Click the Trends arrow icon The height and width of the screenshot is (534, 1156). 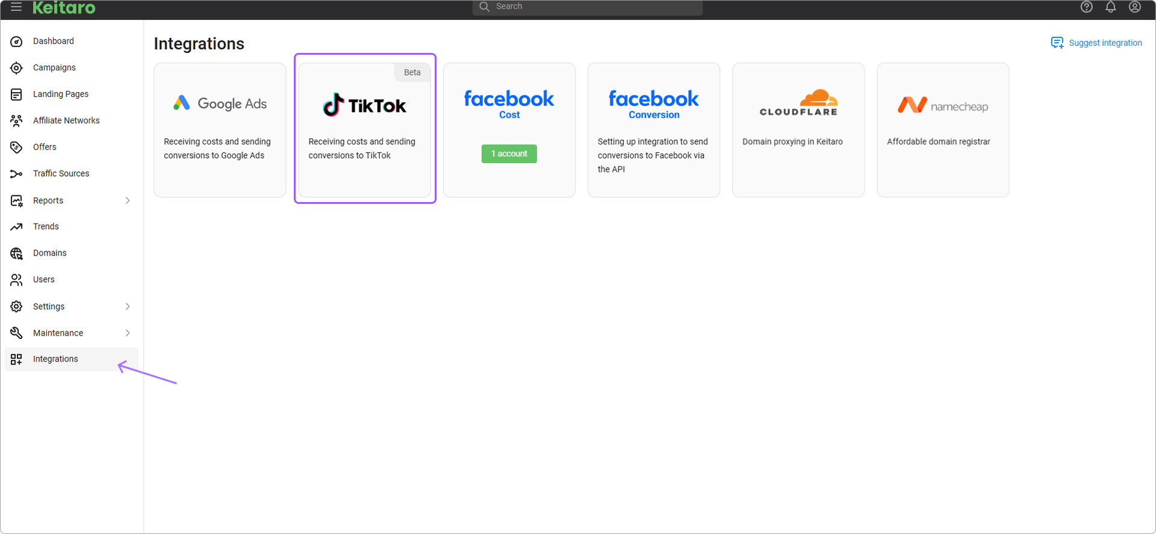click(x=16, y=227)
